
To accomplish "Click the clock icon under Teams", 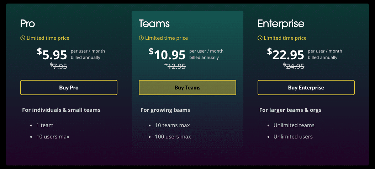I will point(141,38).
